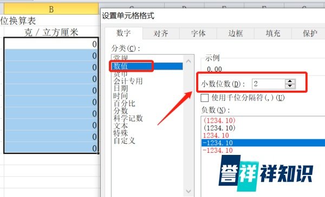Screen dimensions: 325x197
Task: Click the 位换算表 title cell
Action: pyautogui.click(x=18, y=21)
